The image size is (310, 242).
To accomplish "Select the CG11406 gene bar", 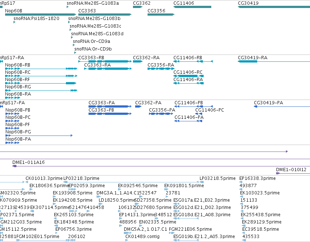I will [192, 7].
